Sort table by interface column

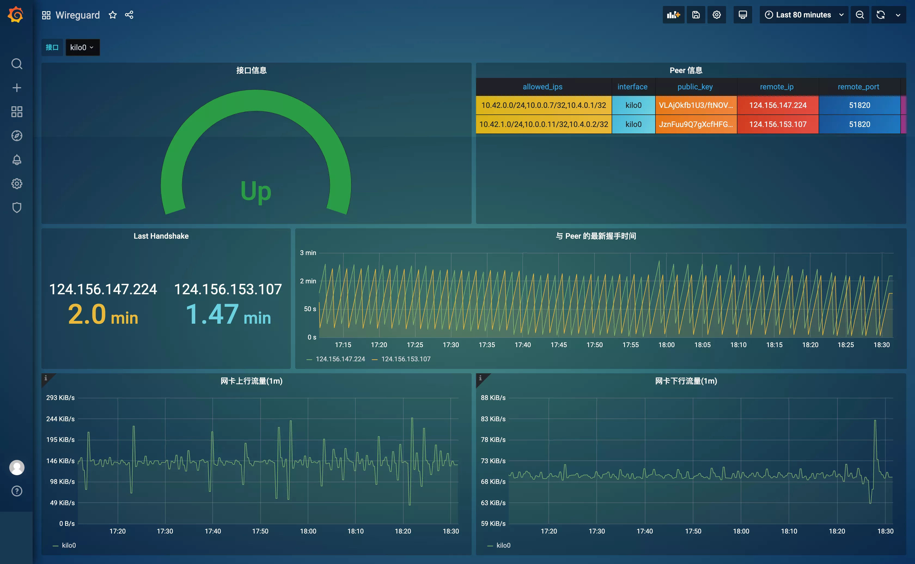pos(633,87)
